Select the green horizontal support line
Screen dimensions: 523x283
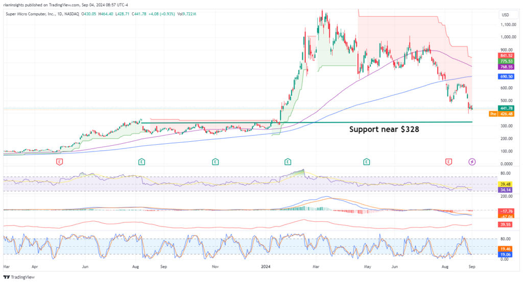307,122
